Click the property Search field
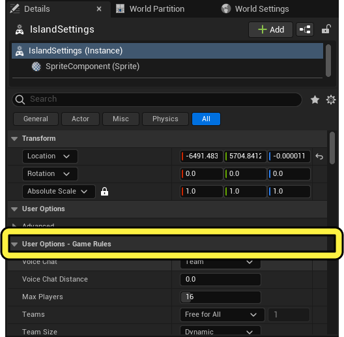 coord(157,99)
